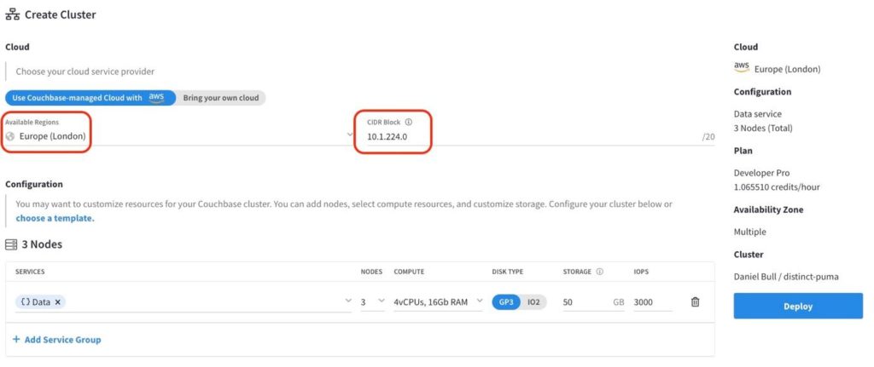The image size is (874, 367).
Task: Click the Create Cluster network icon
Action: pos(12,15)
